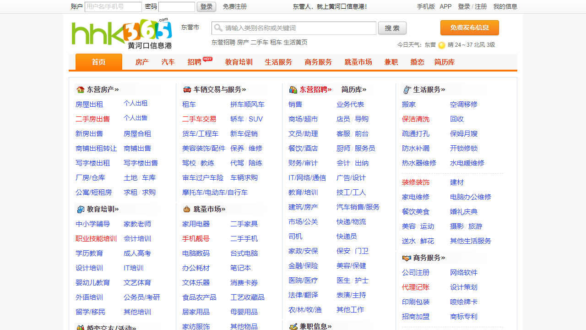Click the icon beside 东营招聘 heading

293,90
